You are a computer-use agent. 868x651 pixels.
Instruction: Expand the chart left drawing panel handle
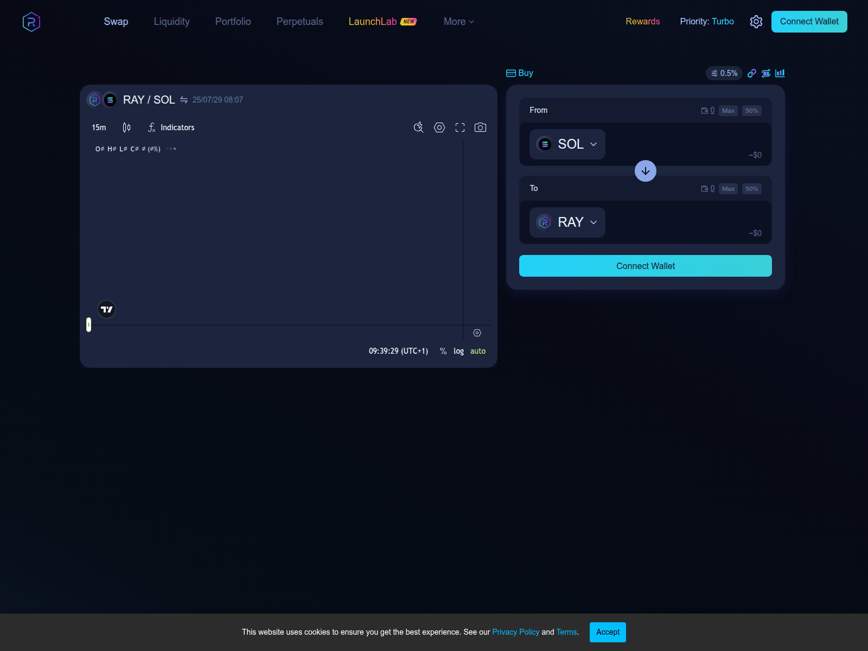coord(88,324)
